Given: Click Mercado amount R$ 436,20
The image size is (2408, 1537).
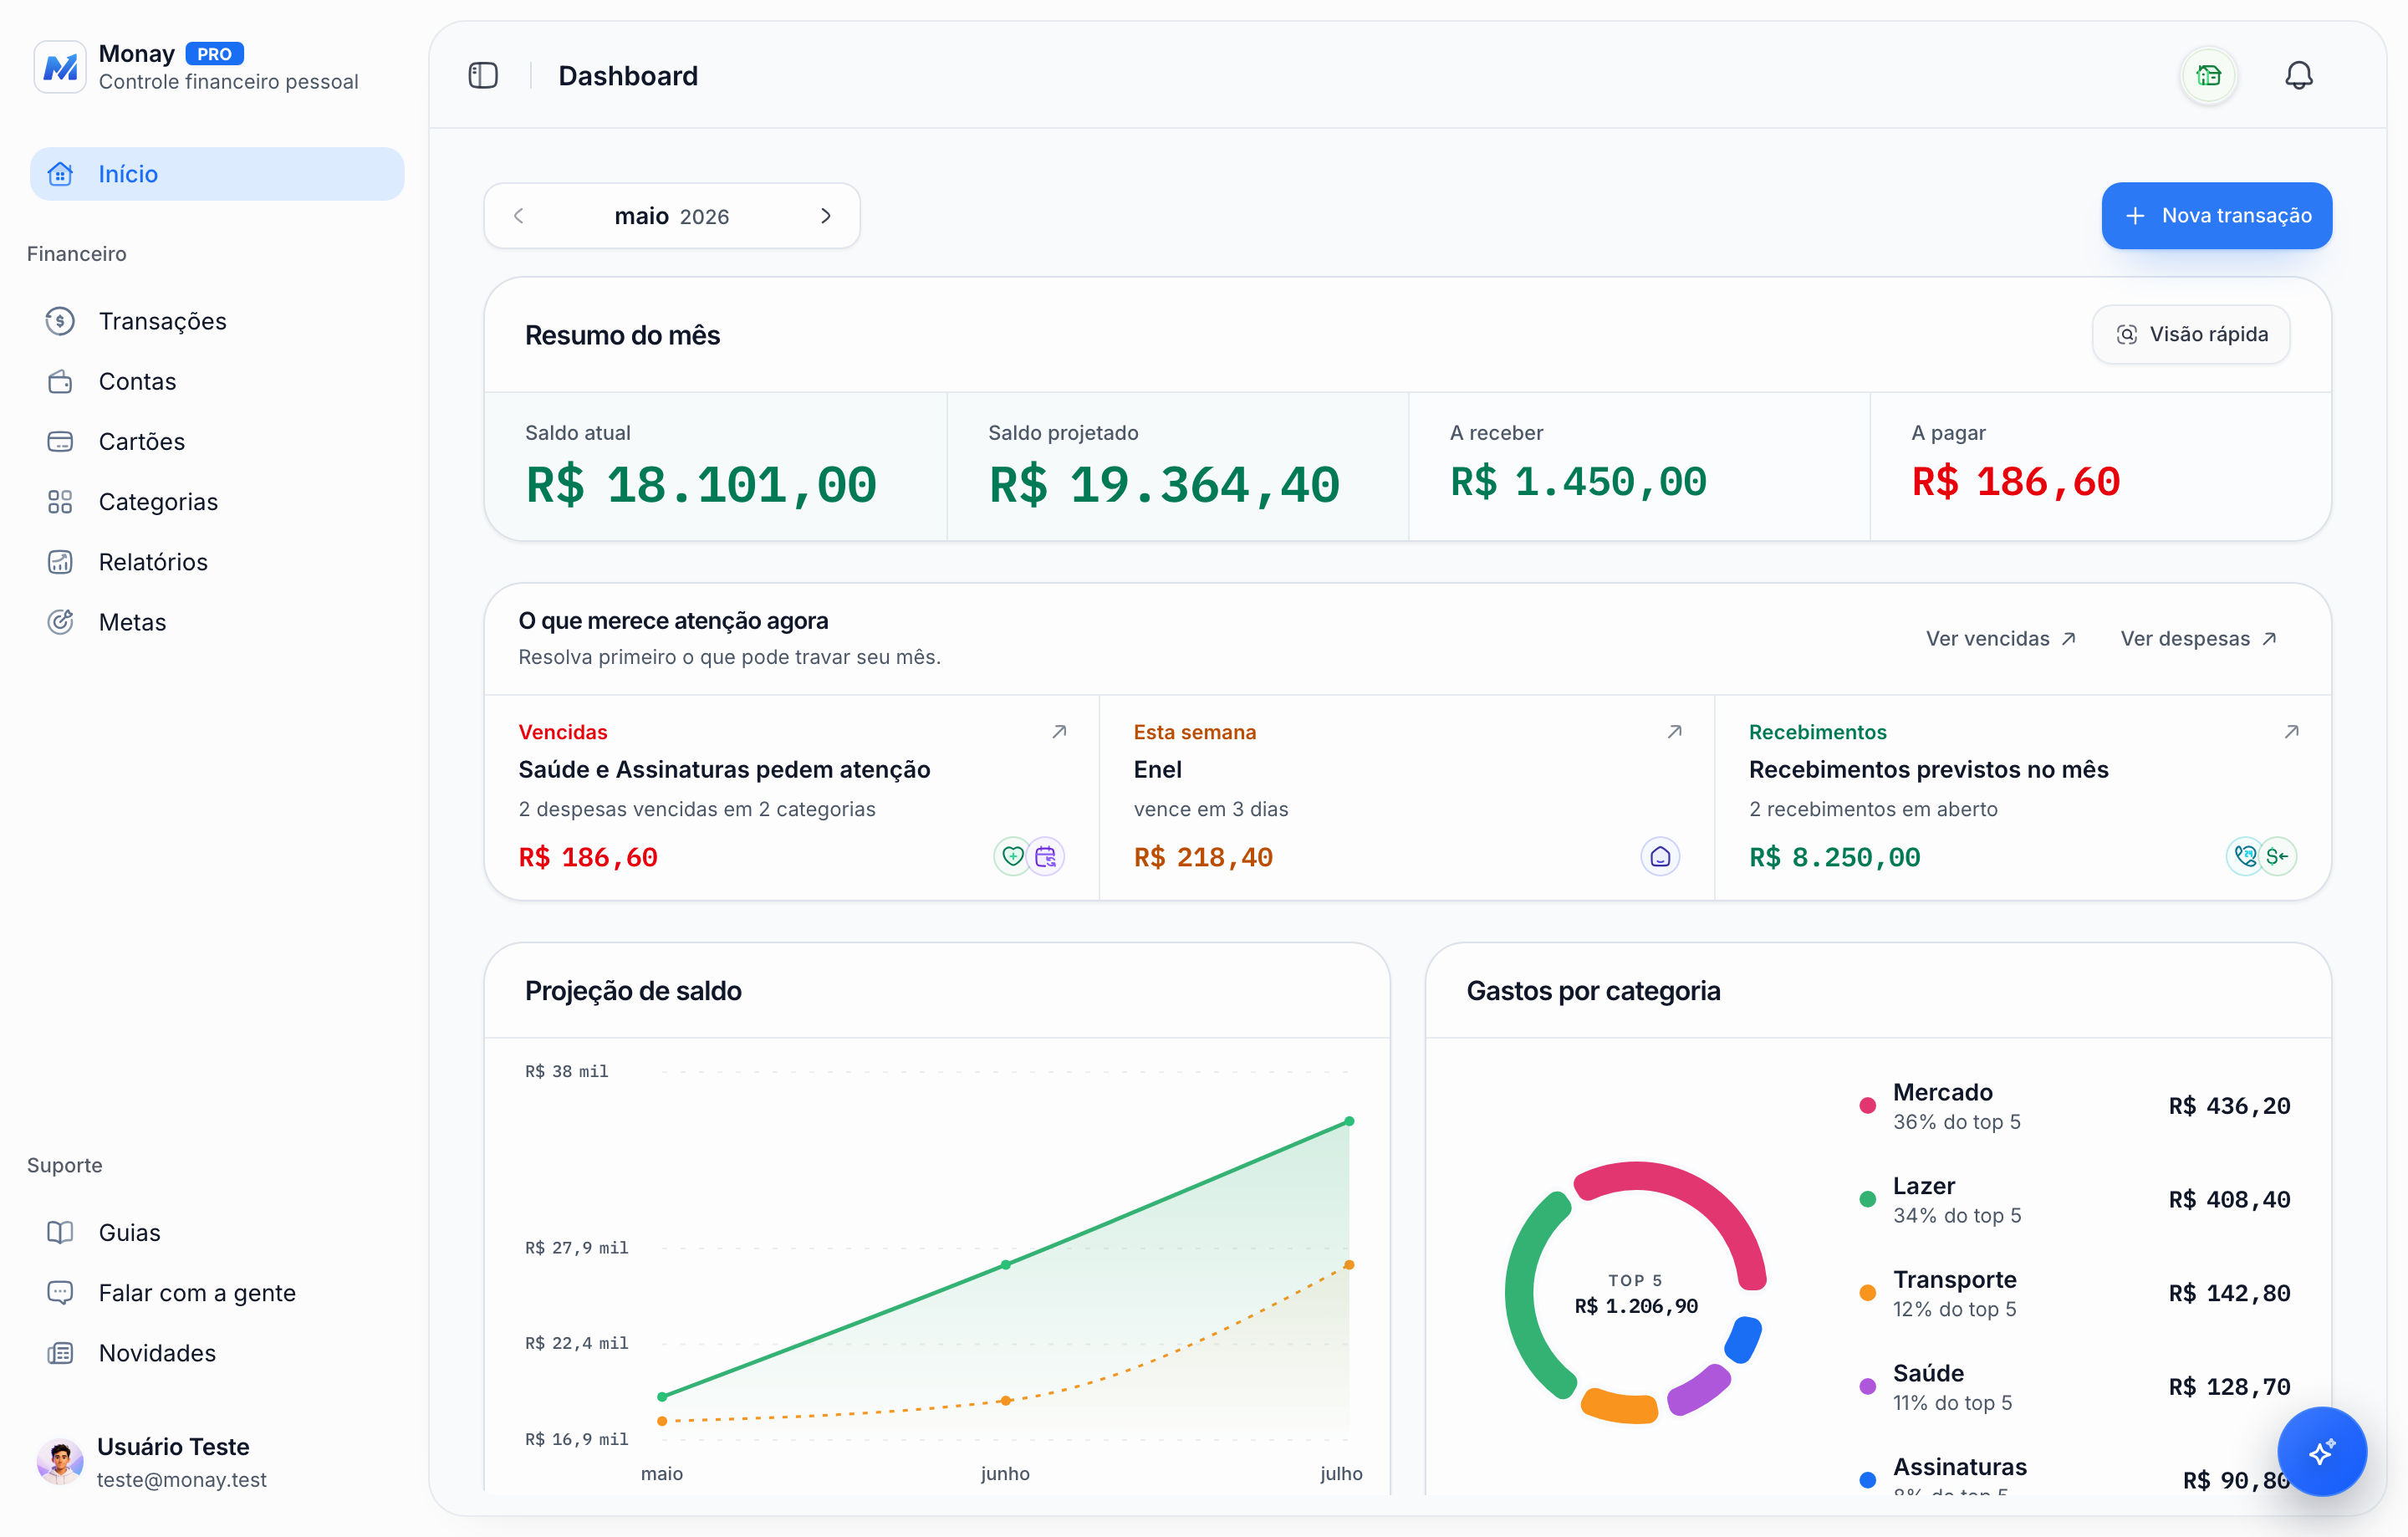Looking at the screenshot, I should pos(2229,1106).
